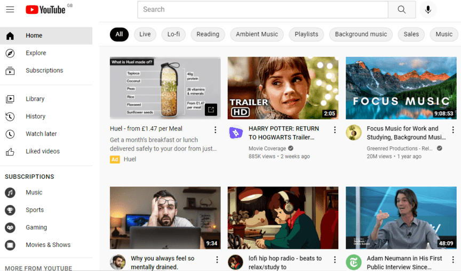Screen dimensions: 461x271
Task: Select the Background music filter chip
Action: click(x=361, y=34)
